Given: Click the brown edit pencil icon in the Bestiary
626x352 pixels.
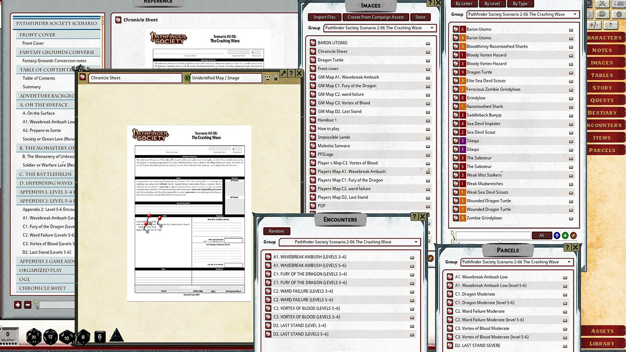Looking at the screenshot, I should click(573, 235).
